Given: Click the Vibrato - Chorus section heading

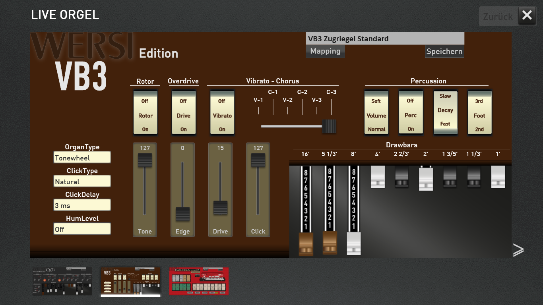Looking at the screenshot, I should pyautogui.click(x=273, y=81).
